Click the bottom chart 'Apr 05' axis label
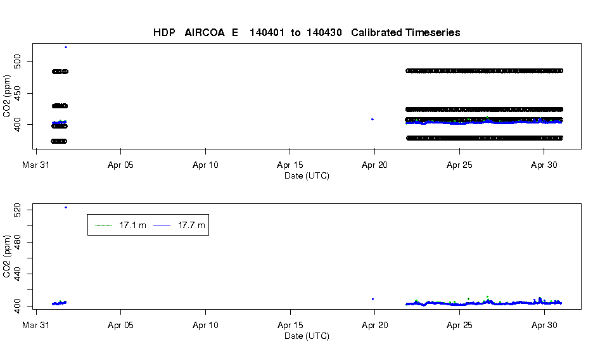 point(120,325)
